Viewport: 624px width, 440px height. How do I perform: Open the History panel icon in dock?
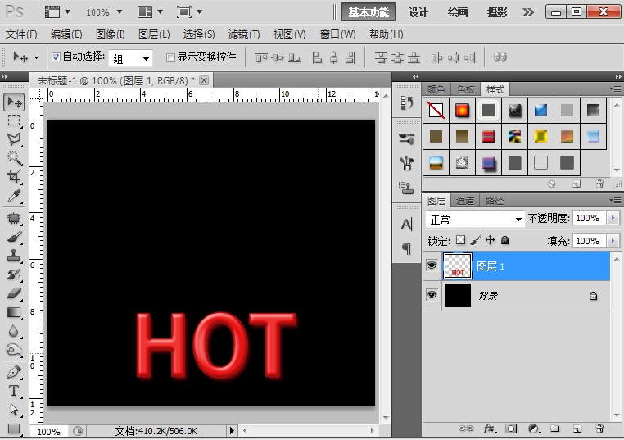pos(407,102)
